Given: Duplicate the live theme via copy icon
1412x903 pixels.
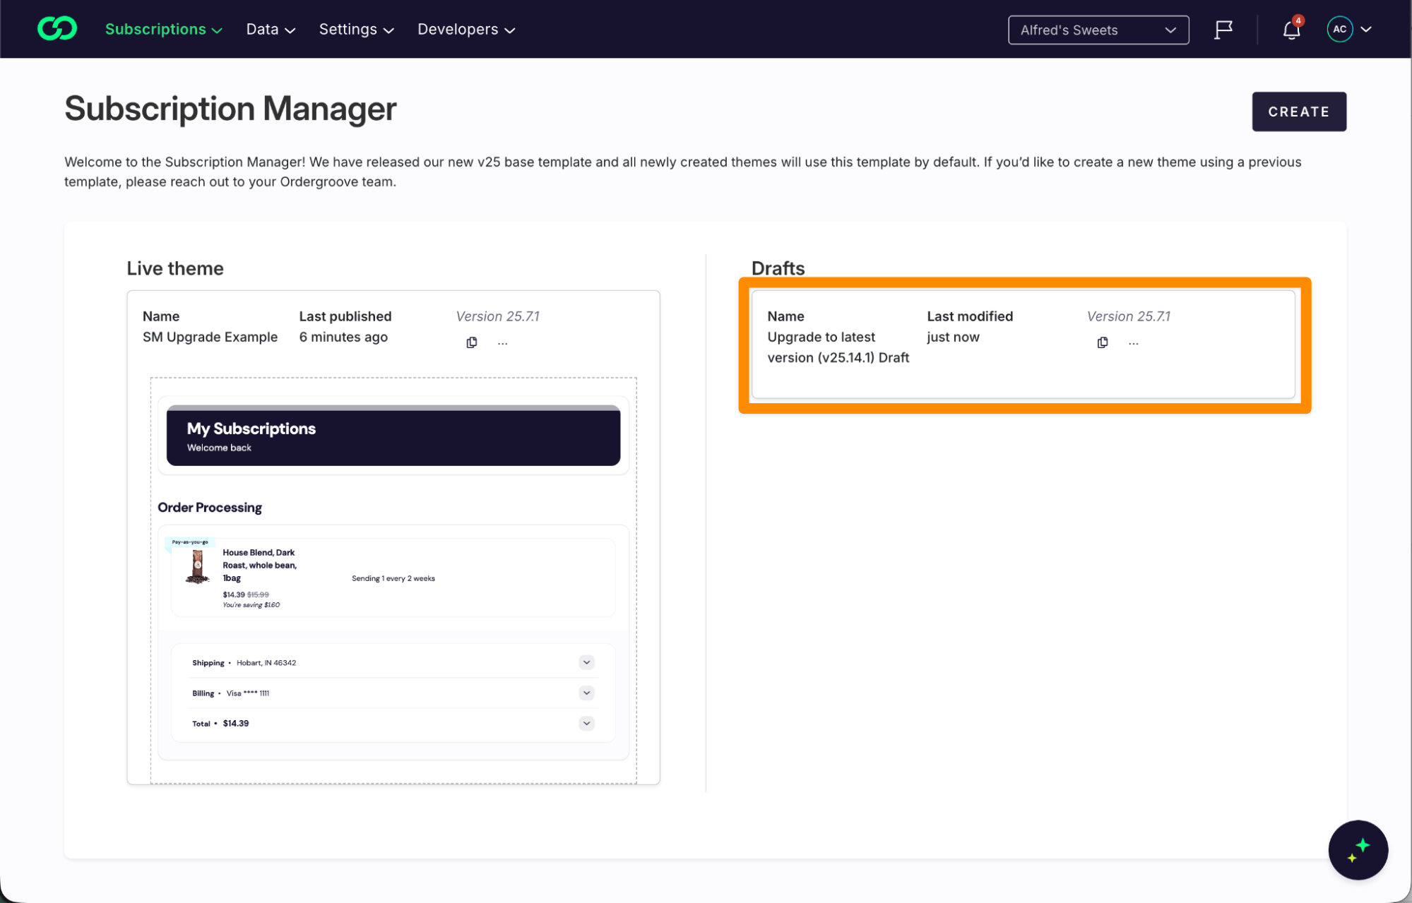Looking at the screenshot, I should (472, 342).
